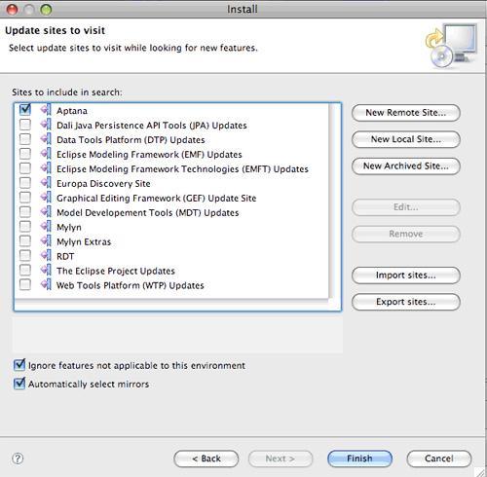Enable the Data Tools Platform (DTP) checkbox
This screenshot has height=477, width=487.
pyautogui.click(x=25, y=139)
